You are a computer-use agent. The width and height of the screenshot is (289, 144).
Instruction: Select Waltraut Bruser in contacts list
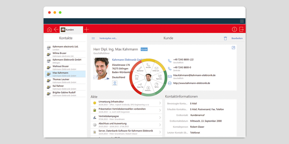(x=65, y=68)
